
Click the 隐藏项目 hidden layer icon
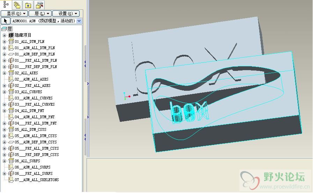coord(11,35)
